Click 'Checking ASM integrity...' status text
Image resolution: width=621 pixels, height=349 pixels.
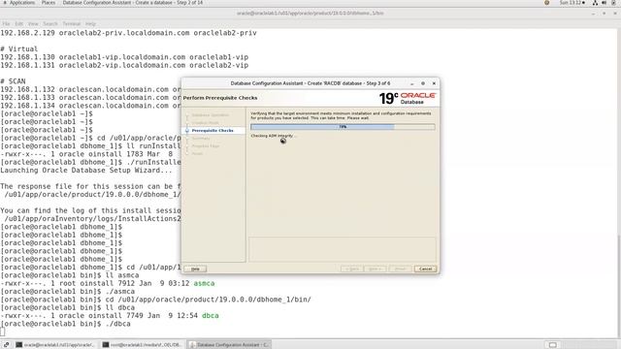(274, 136)
